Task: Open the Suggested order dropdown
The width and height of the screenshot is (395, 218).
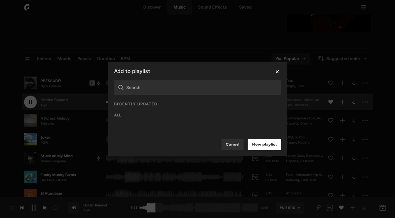Action: [343, 59]
